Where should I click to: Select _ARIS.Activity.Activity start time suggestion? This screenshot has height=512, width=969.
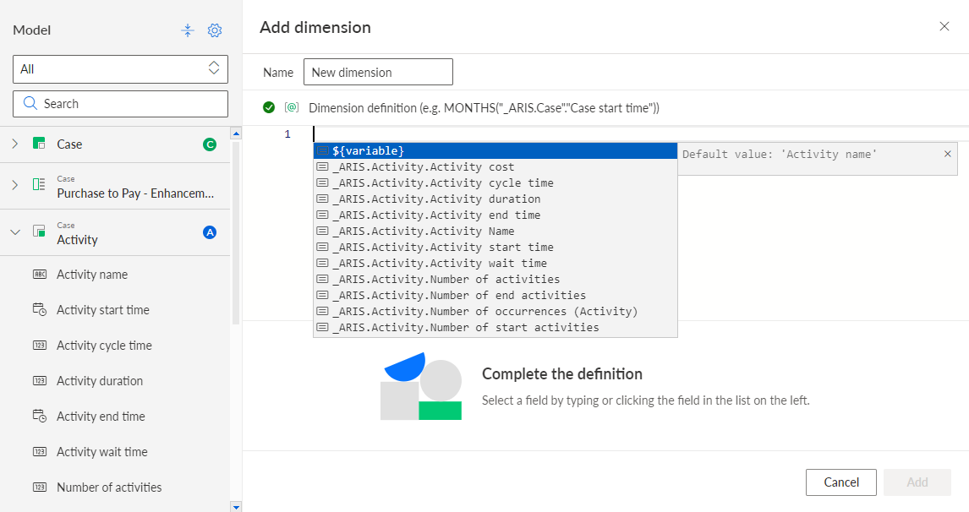495,247
